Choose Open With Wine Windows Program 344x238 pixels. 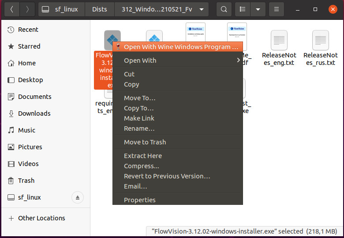177,46
